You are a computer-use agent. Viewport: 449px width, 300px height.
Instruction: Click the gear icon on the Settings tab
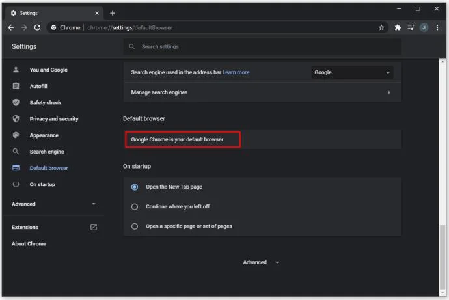(x=14, y=13)
